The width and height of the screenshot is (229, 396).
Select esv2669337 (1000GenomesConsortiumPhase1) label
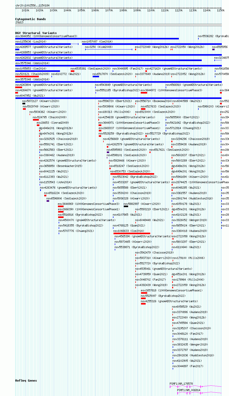coord(129,128)
